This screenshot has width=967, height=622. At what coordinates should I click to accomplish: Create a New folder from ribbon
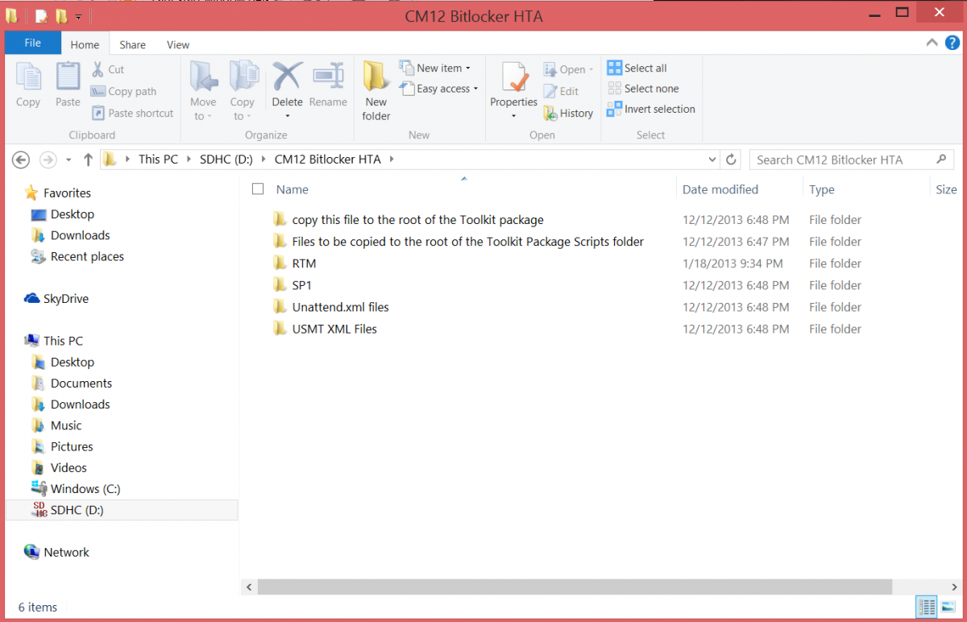(376, 91)
